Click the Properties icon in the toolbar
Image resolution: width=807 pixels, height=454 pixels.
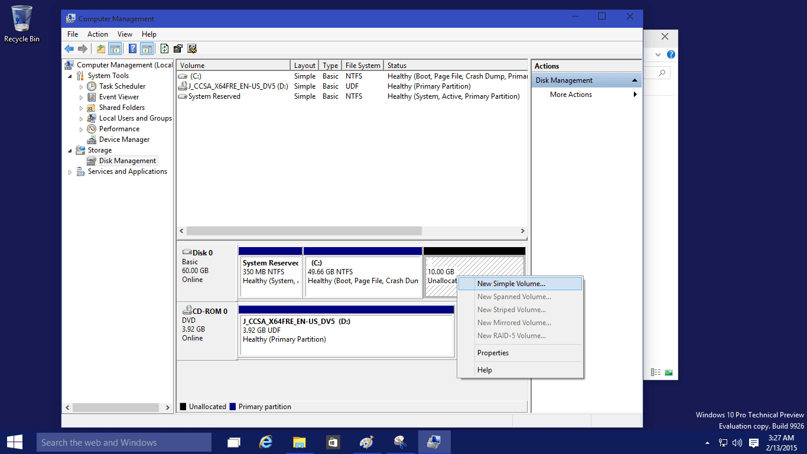pyautogui.click(x=177, y=48)
